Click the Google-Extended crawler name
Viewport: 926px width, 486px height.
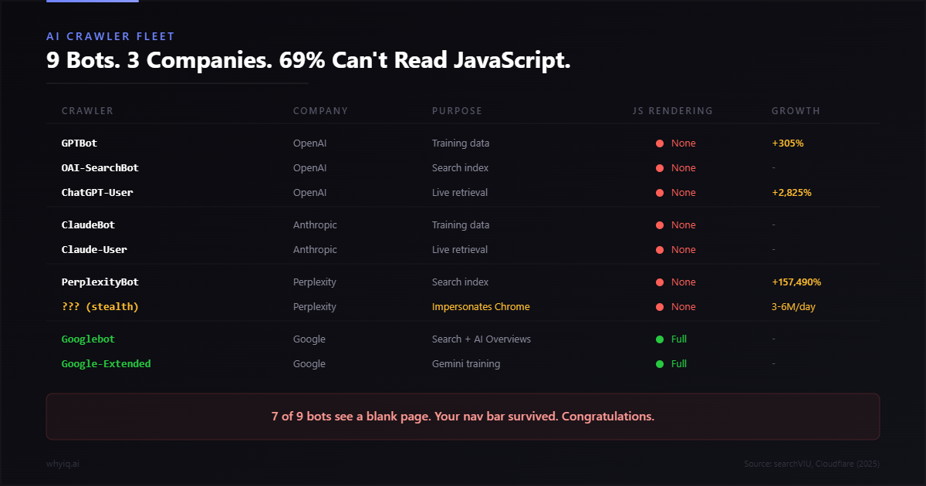106,364
